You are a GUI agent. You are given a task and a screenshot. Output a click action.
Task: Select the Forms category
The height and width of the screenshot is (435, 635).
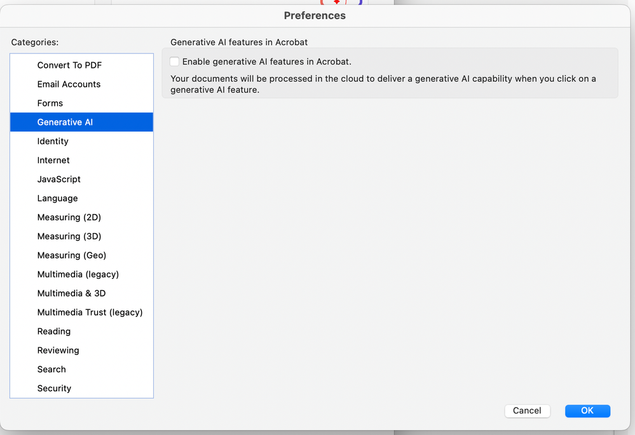click(x=50, y=104)
